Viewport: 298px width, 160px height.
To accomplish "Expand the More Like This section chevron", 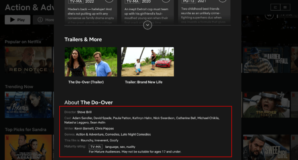I will [148, 25].
